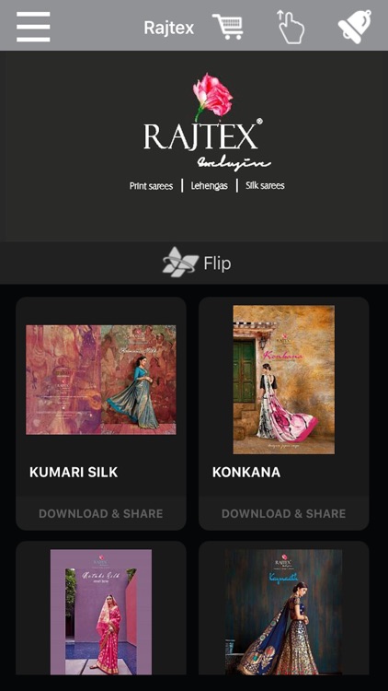
Task: Open the Kumari Silk catalog cover
Action: pyautogui.click(x=101, y=380)
